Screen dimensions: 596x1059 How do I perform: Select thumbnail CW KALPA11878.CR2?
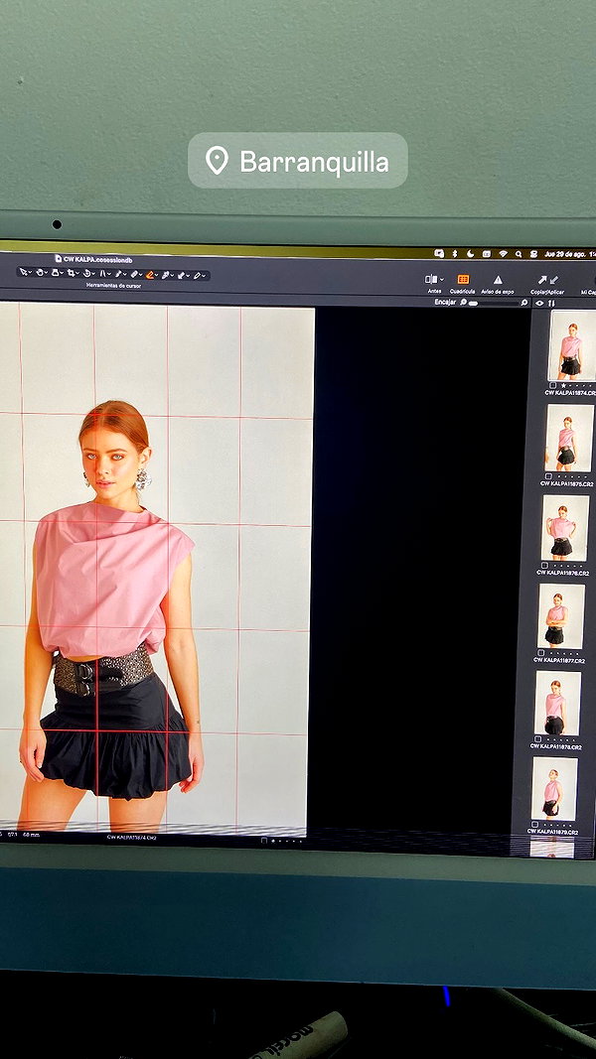(557, 703)
